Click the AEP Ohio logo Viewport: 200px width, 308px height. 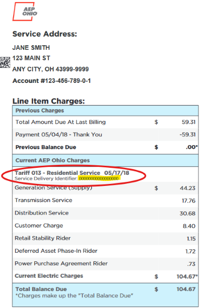click(25, 12)
